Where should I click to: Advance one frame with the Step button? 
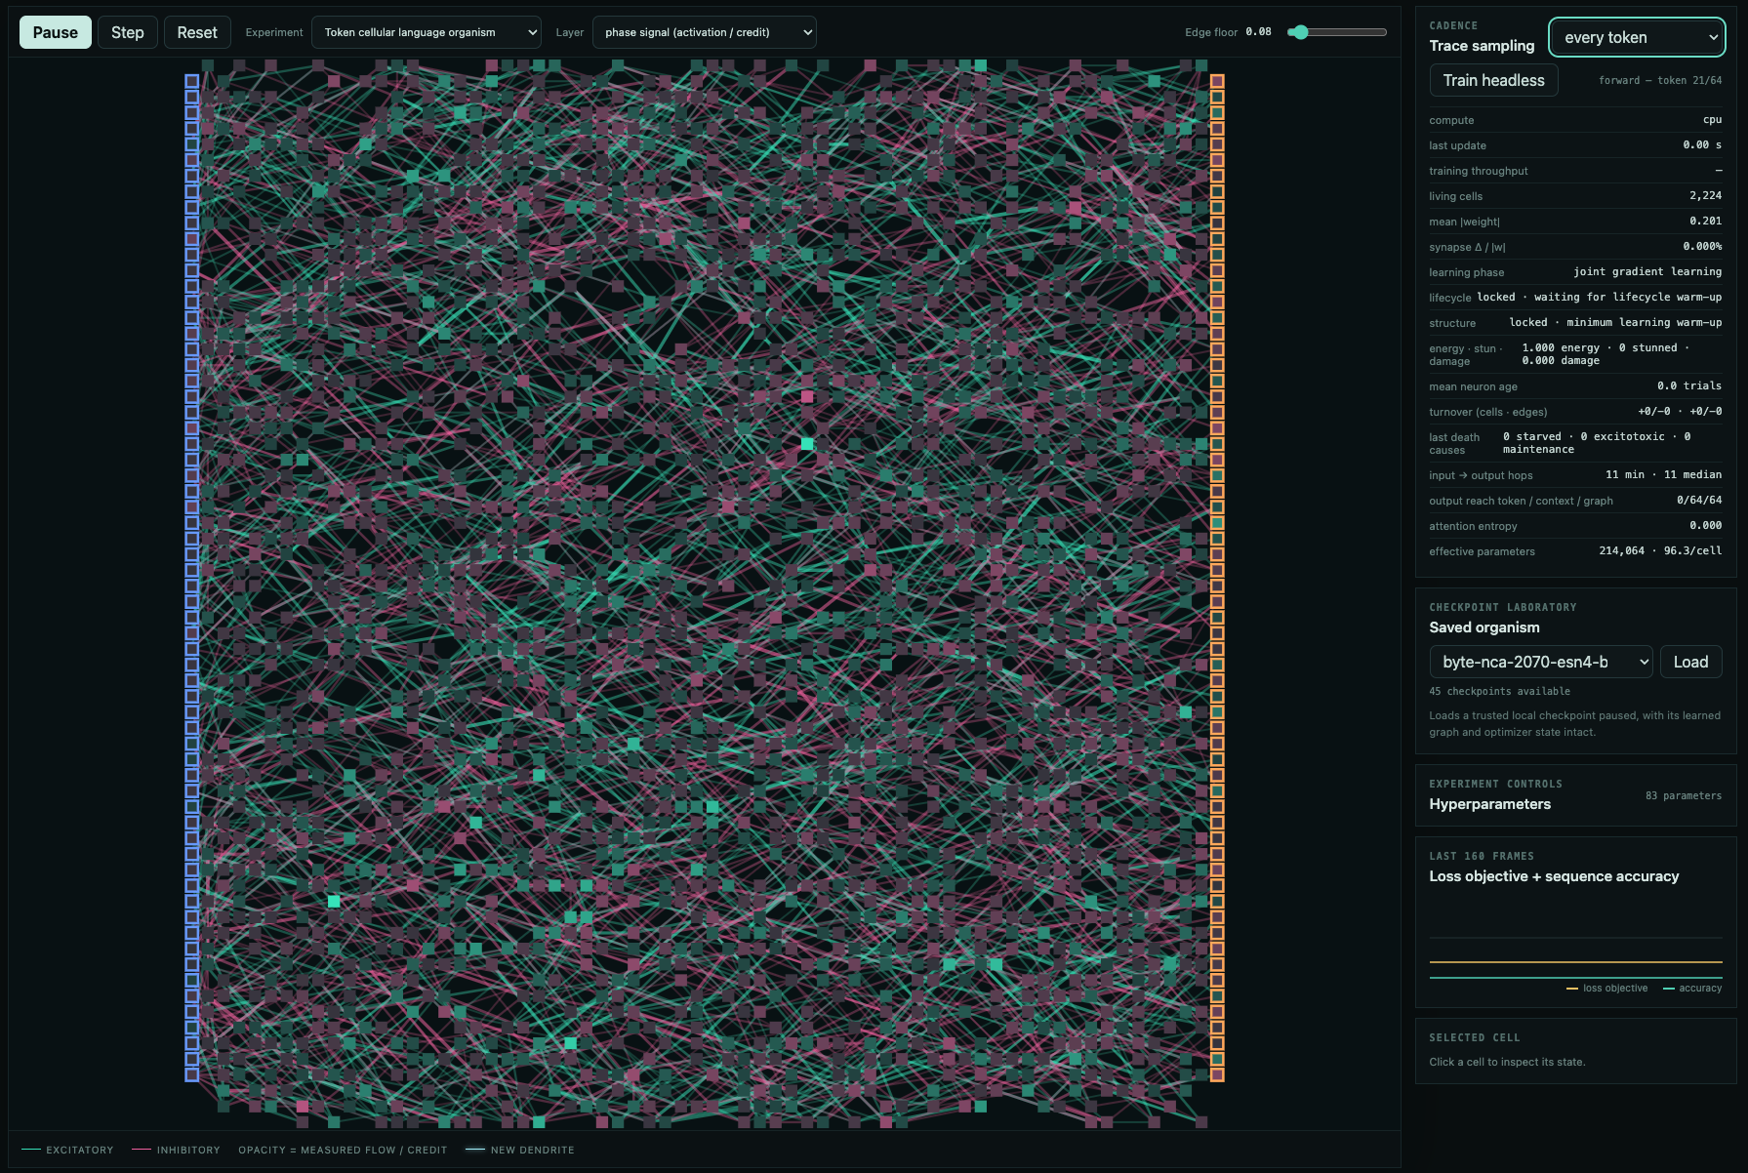pos(128,32)
